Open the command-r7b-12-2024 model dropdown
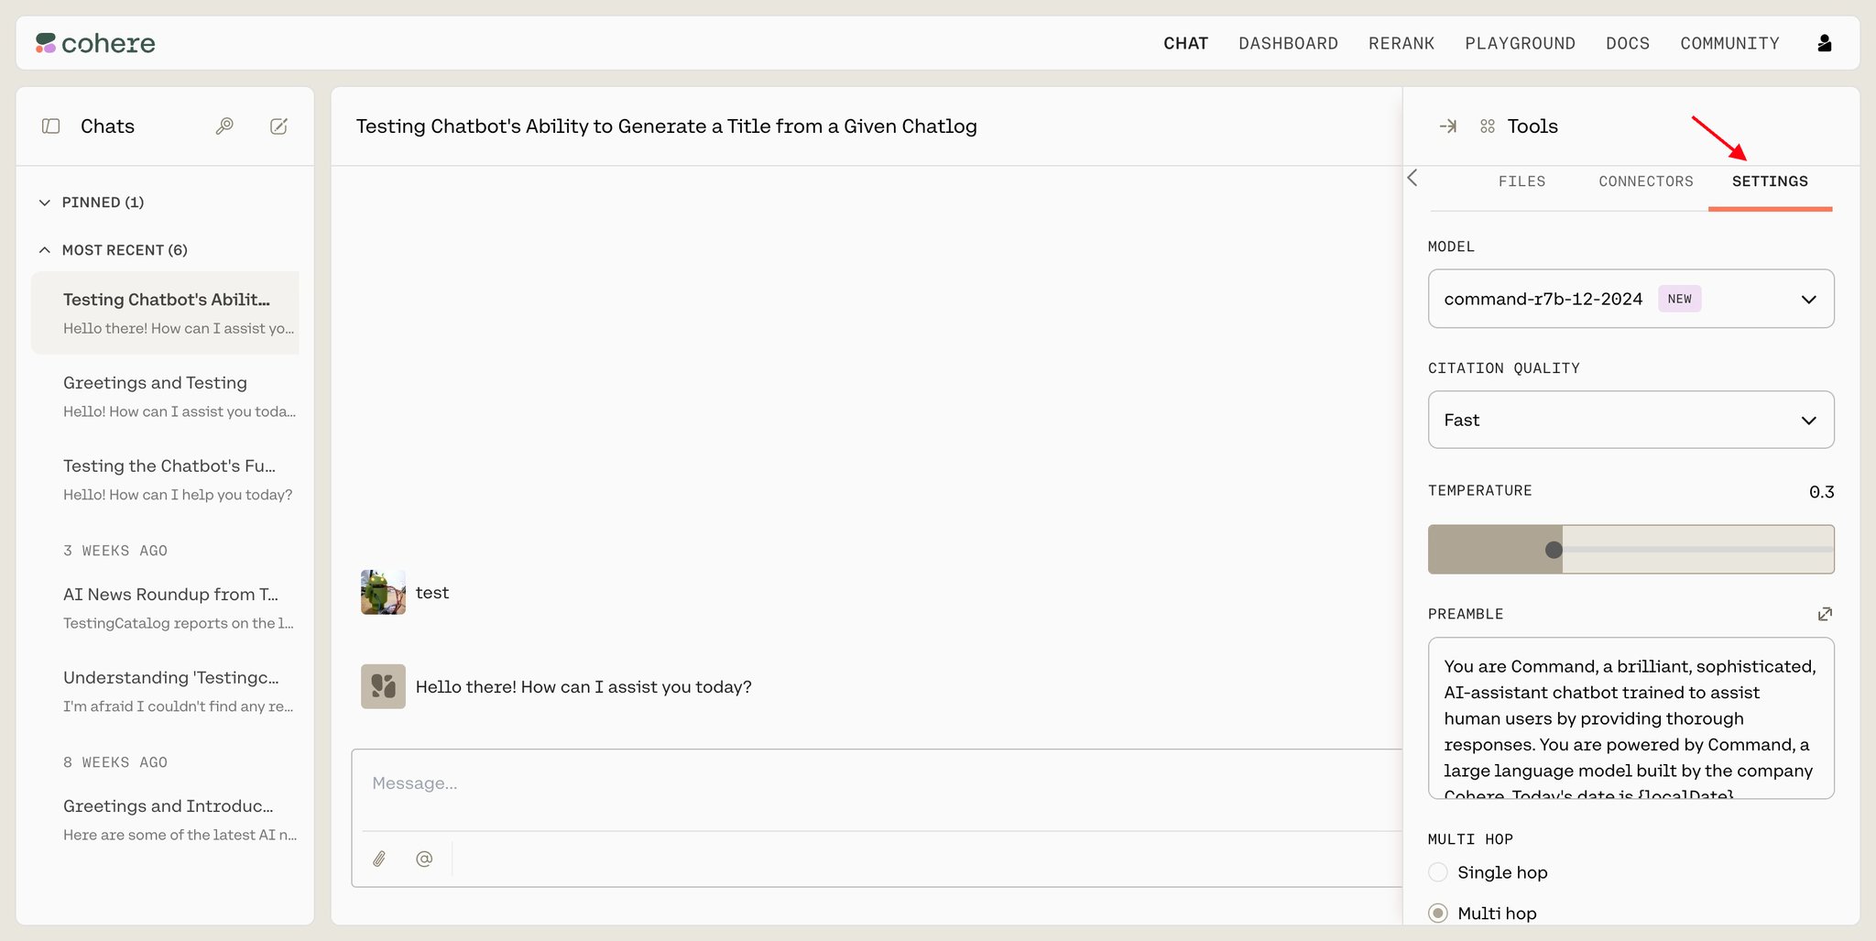1876x941 pixels. (x=1631, y=299)
